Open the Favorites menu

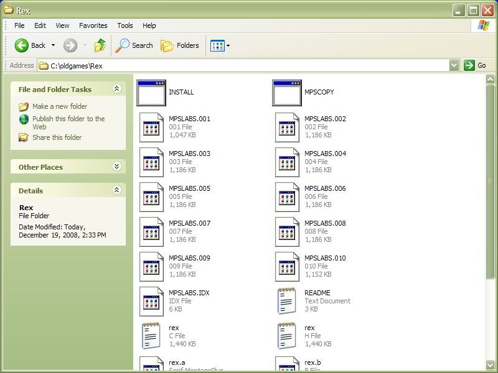pos(93,25)
